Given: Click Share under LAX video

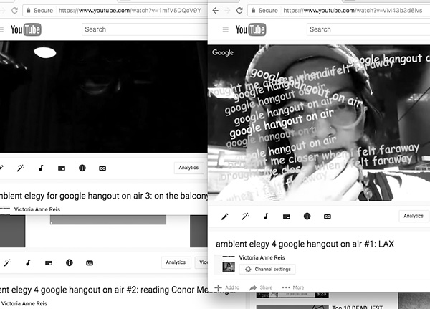Looking at the screenshot, I should tap(261, 287).
